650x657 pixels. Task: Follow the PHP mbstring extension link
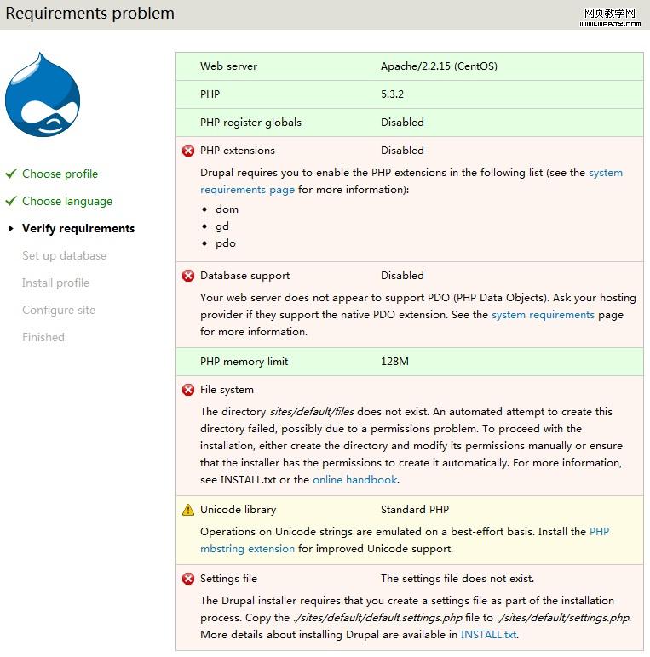(247, 549)
